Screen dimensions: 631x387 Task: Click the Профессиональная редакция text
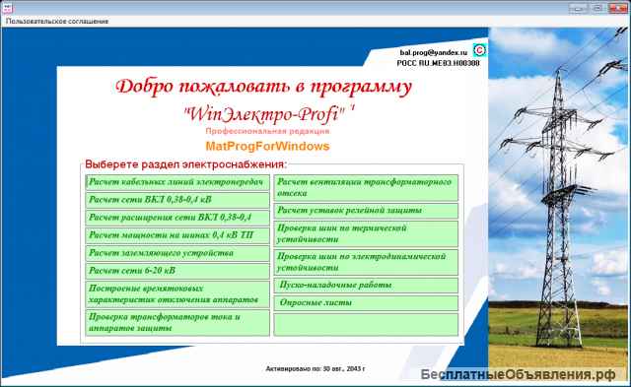[267, 131]
